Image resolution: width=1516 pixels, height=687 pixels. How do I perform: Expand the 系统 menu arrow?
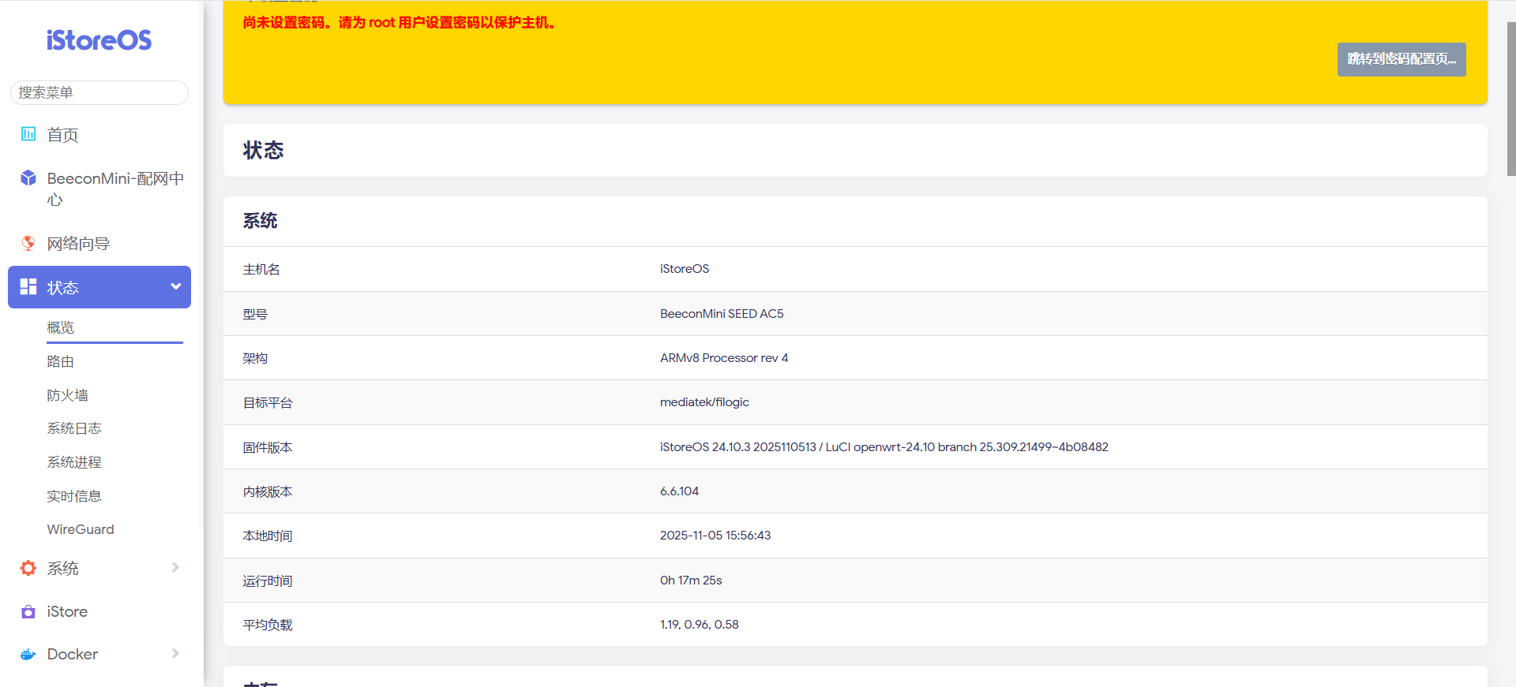[175, 567]
